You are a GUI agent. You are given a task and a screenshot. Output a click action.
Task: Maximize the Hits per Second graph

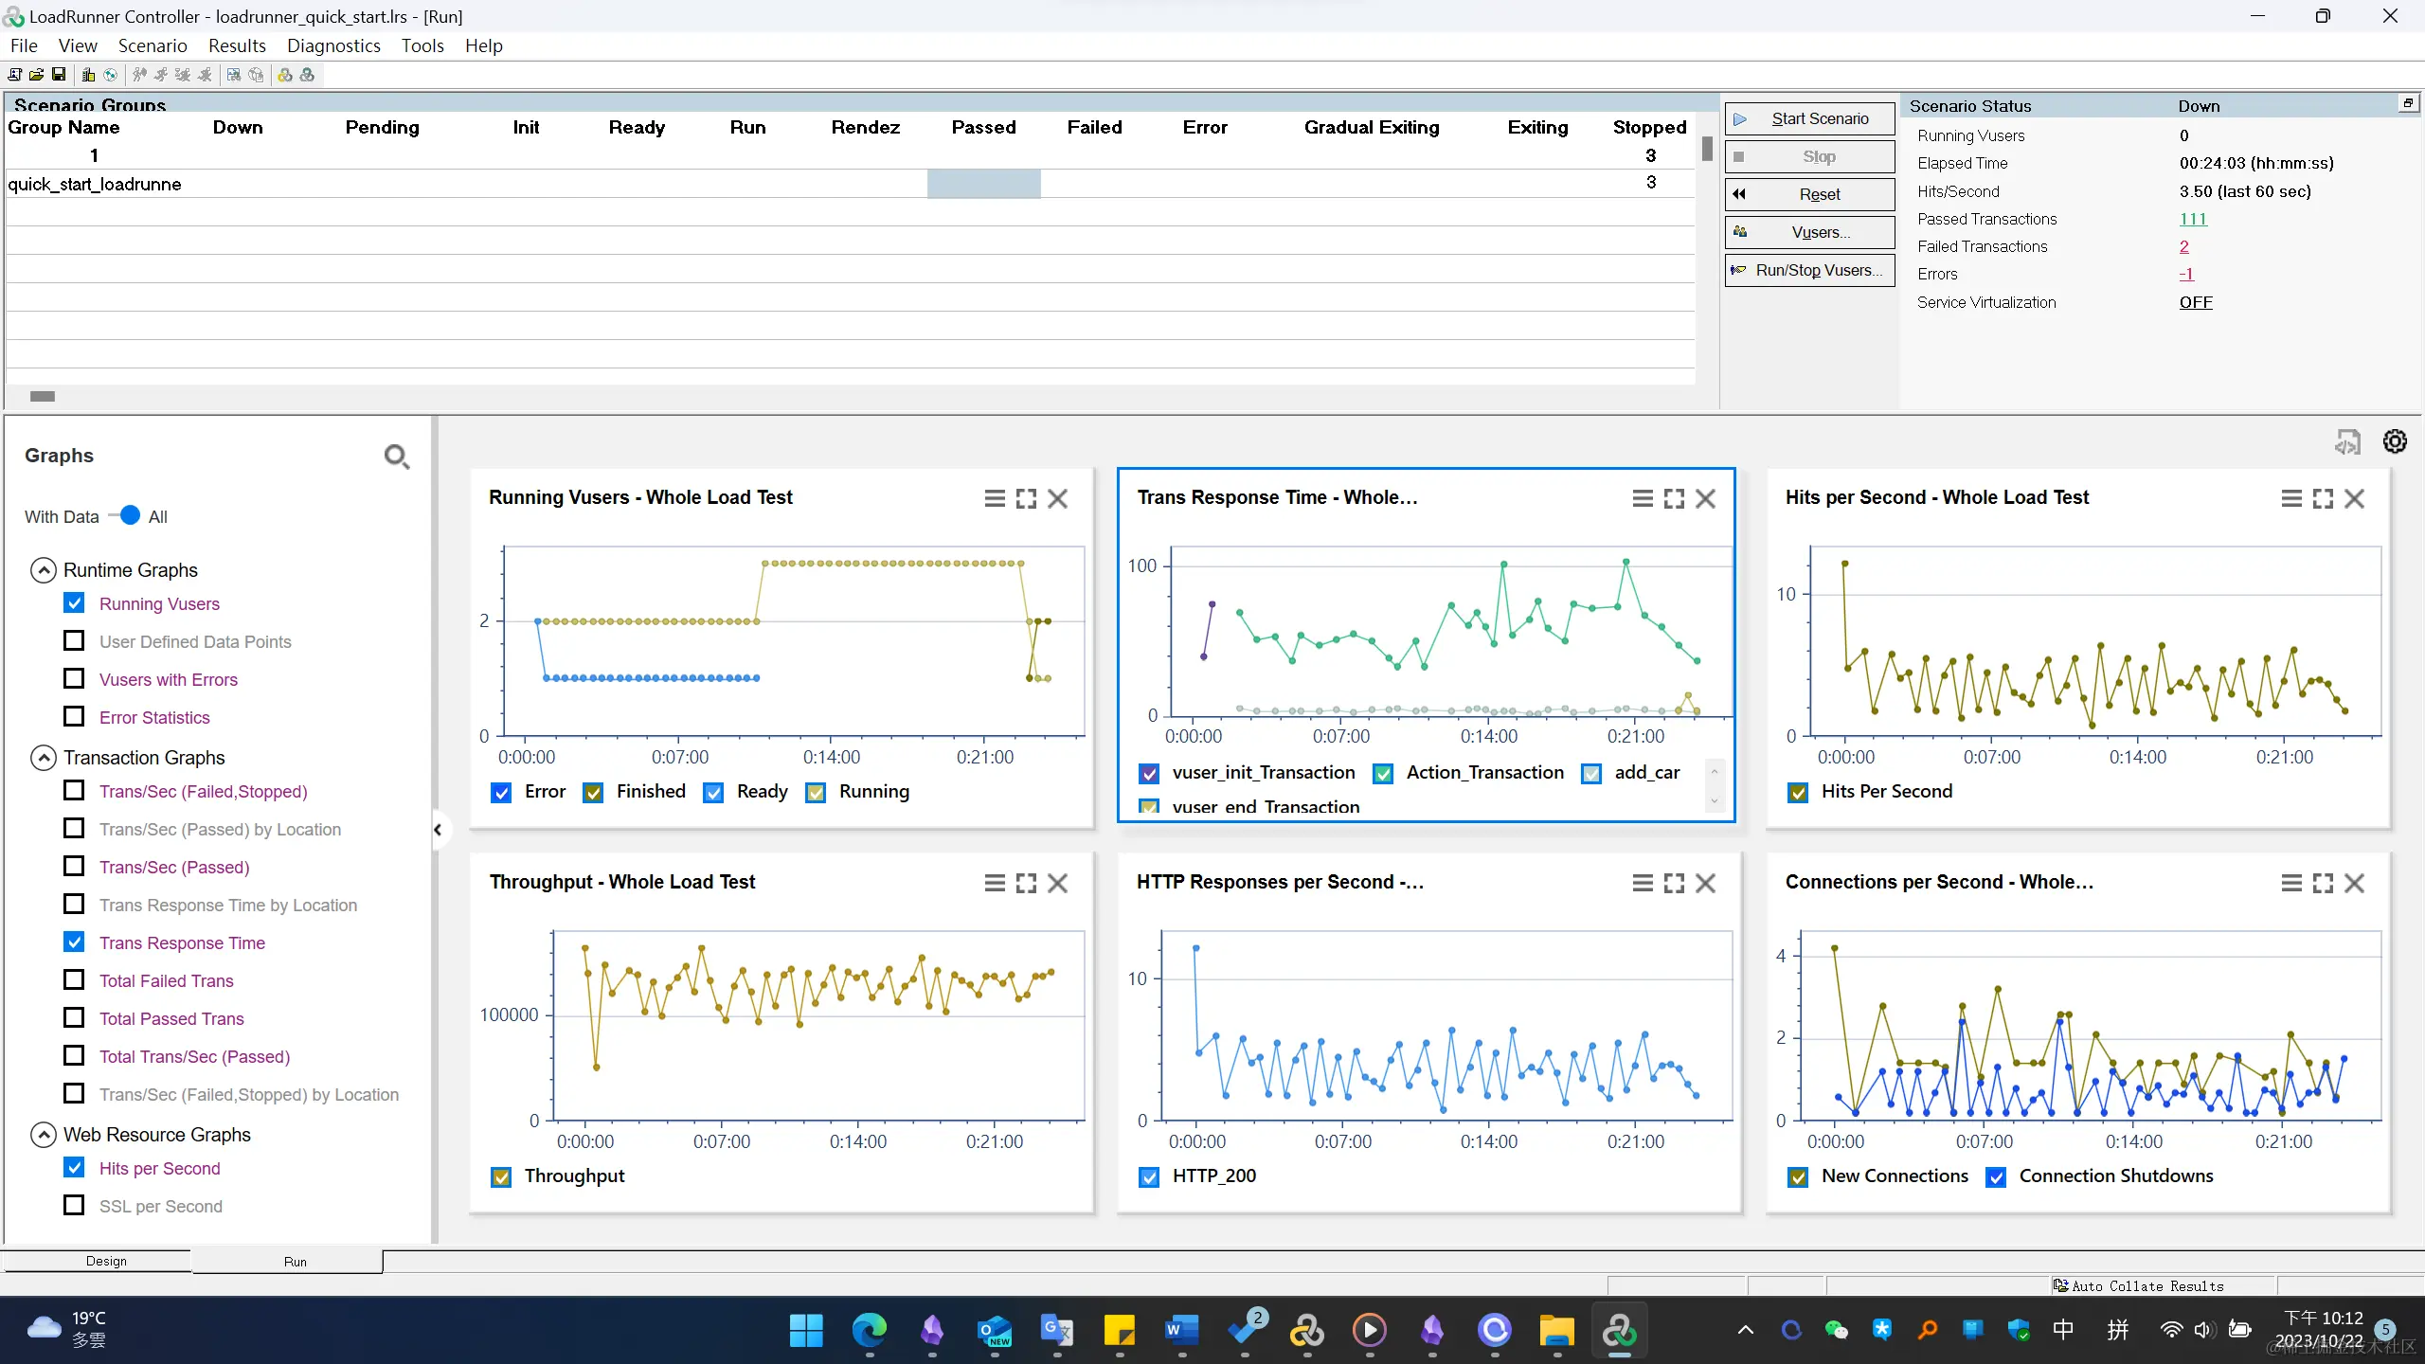(x=2323, y=498)
